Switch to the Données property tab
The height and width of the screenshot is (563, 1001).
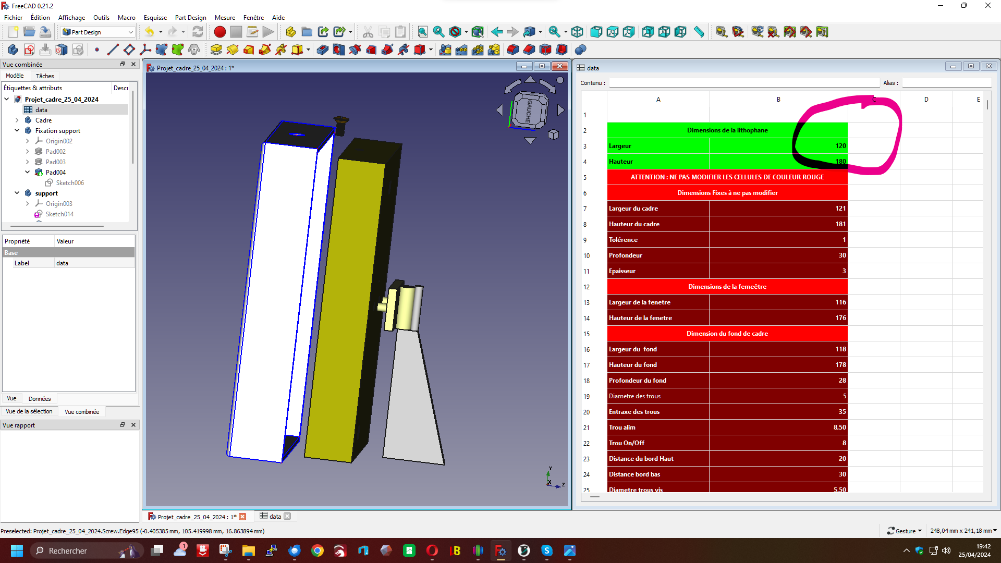coord(40,398)
